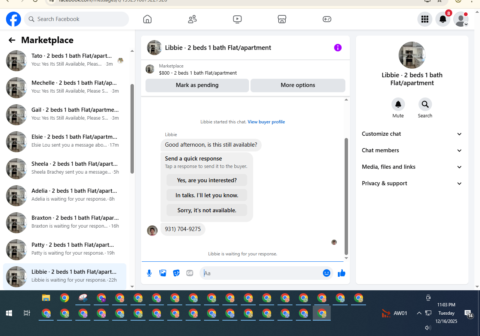Mute this chat with the bell icon
480x336 pixels.
[x=398, y=104]
